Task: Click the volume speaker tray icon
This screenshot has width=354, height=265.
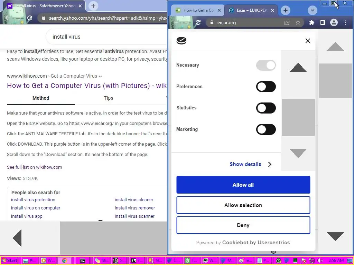Action: pos(320,261)
